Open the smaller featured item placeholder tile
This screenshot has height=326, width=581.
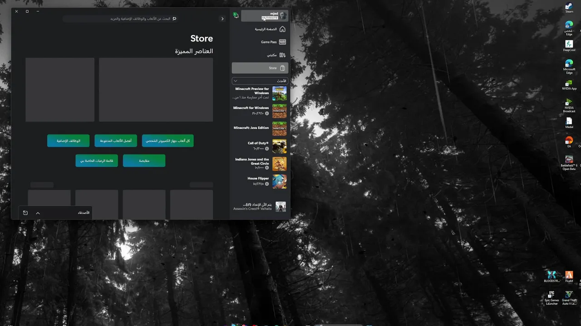point(60,90)
